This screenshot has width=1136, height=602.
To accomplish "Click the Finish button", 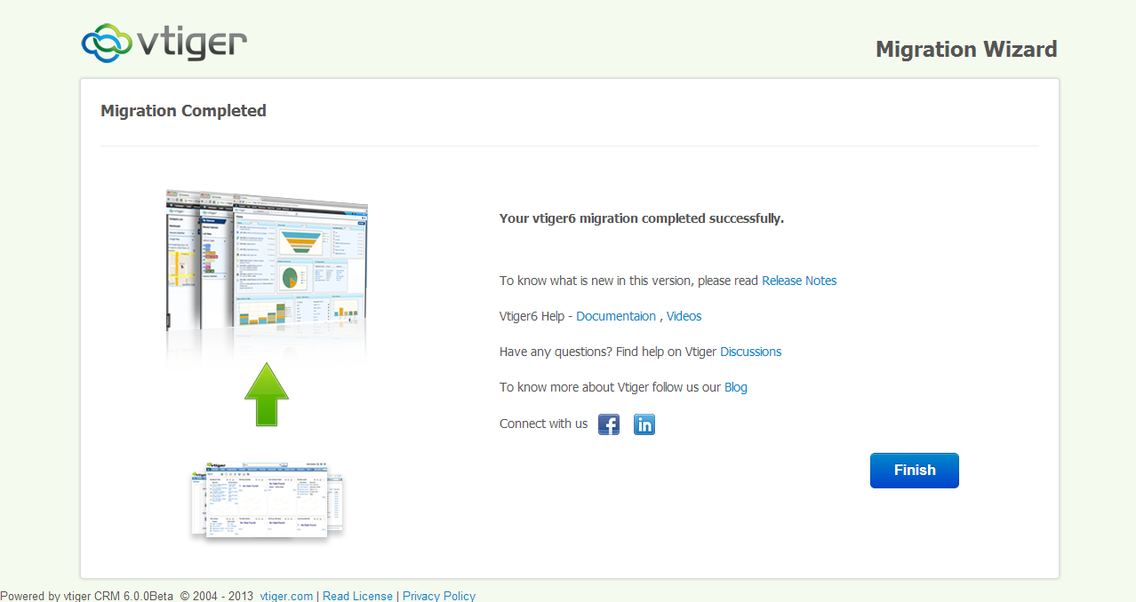I will coord(914,471).
